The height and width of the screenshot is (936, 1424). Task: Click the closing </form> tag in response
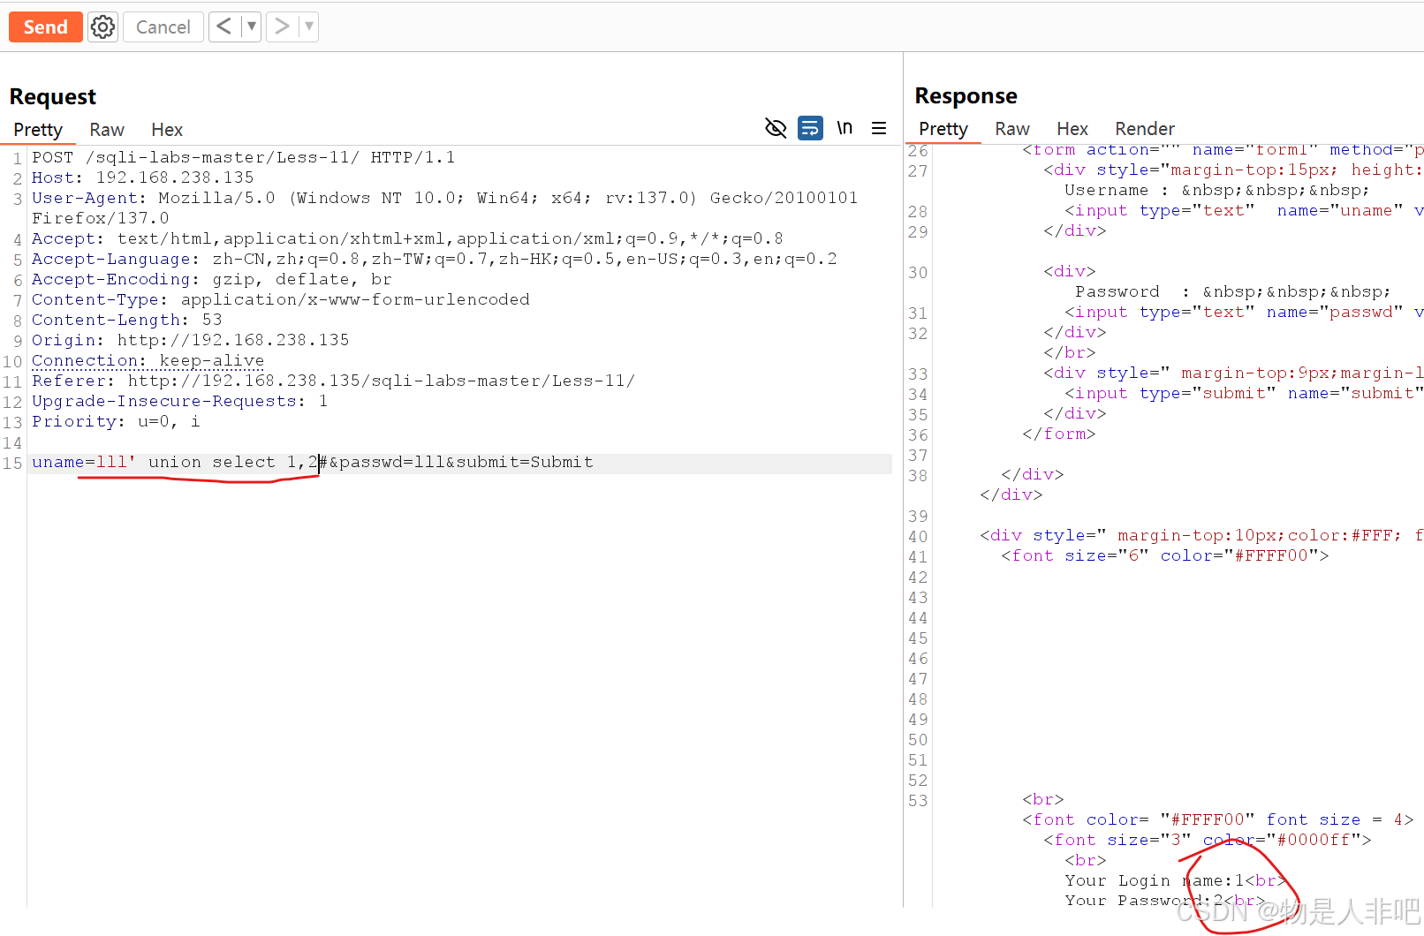tap(1058, 434)
